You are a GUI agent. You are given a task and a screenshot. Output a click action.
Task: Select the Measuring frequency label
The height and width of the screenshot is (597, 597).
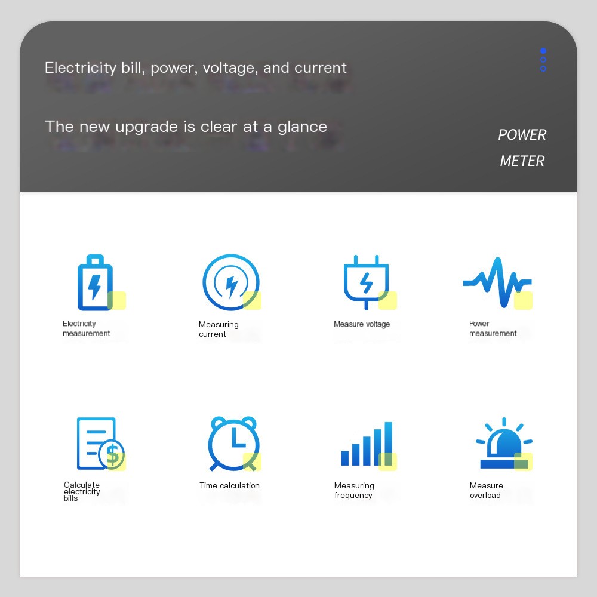354,490
